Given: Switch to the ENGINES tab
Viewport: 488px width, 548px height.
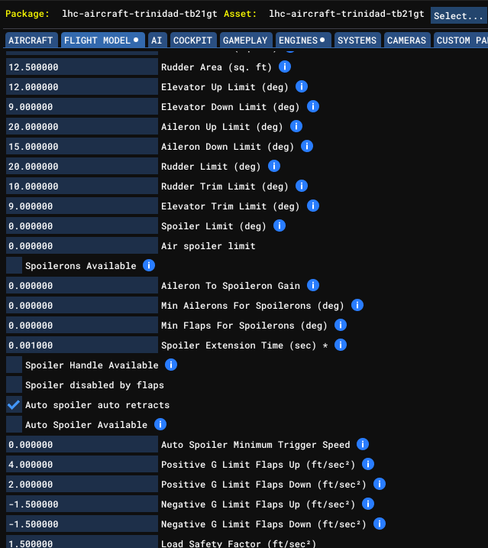Looking at the screenshot, I should pos(302,41).
